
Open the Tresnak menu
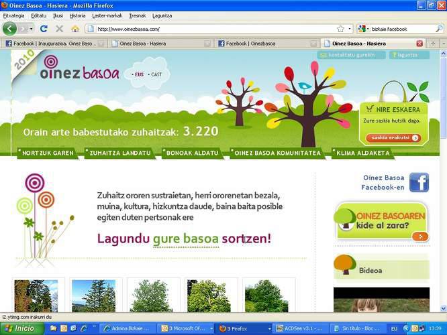(138, 15)
